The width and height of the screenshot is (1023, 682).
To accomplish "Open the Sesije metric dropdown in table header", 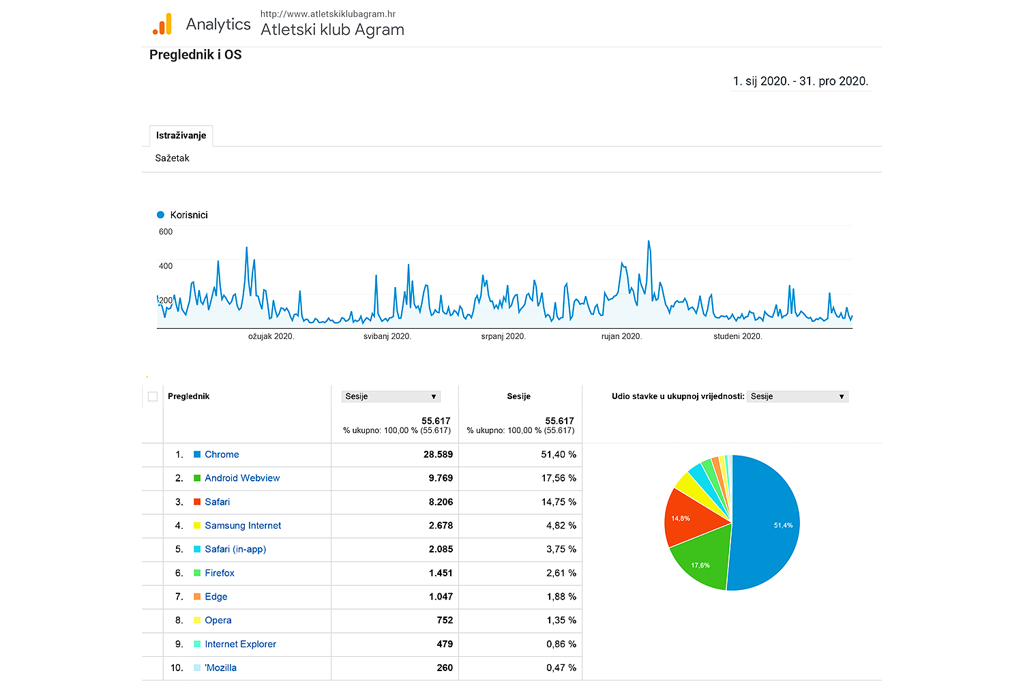I will (x=391, y=396).
